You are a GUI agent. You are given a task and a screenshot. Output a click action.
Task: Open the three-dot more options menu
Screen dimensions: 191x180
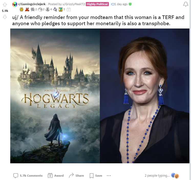click(109, 176)
